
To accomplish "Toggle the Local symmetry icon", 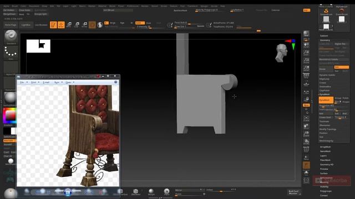I will coord(306,92).
